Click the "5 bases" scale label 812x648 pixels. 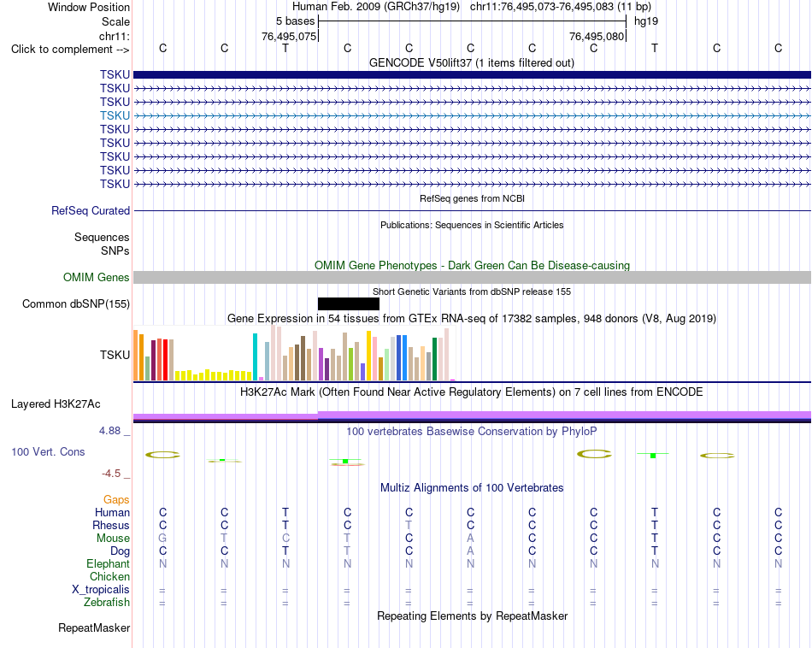click(x=295, y=21)
